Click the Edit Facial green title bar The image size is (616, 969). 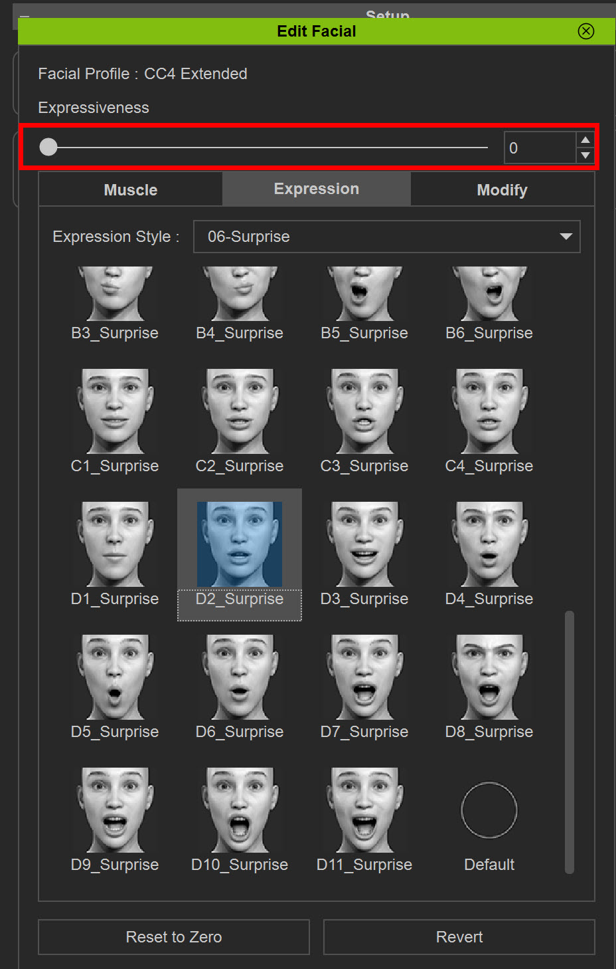tap(317, 31)
